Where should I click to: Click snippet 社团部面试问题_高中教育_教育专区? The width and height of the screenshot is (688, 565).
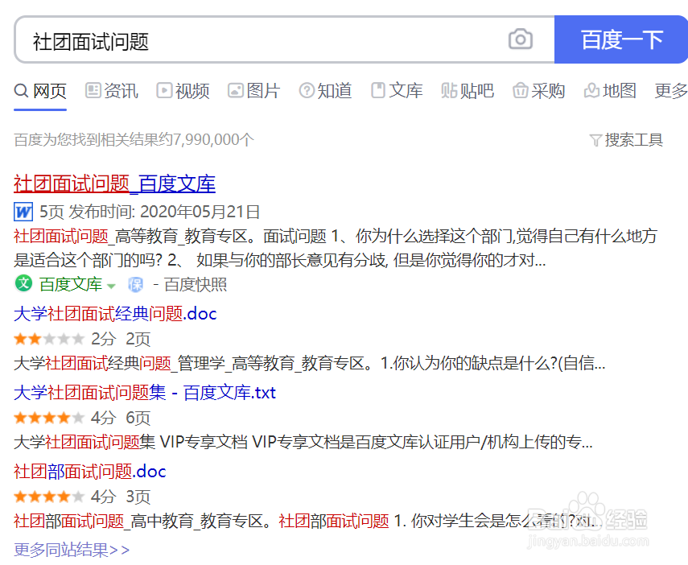click(x=307, y=521)
